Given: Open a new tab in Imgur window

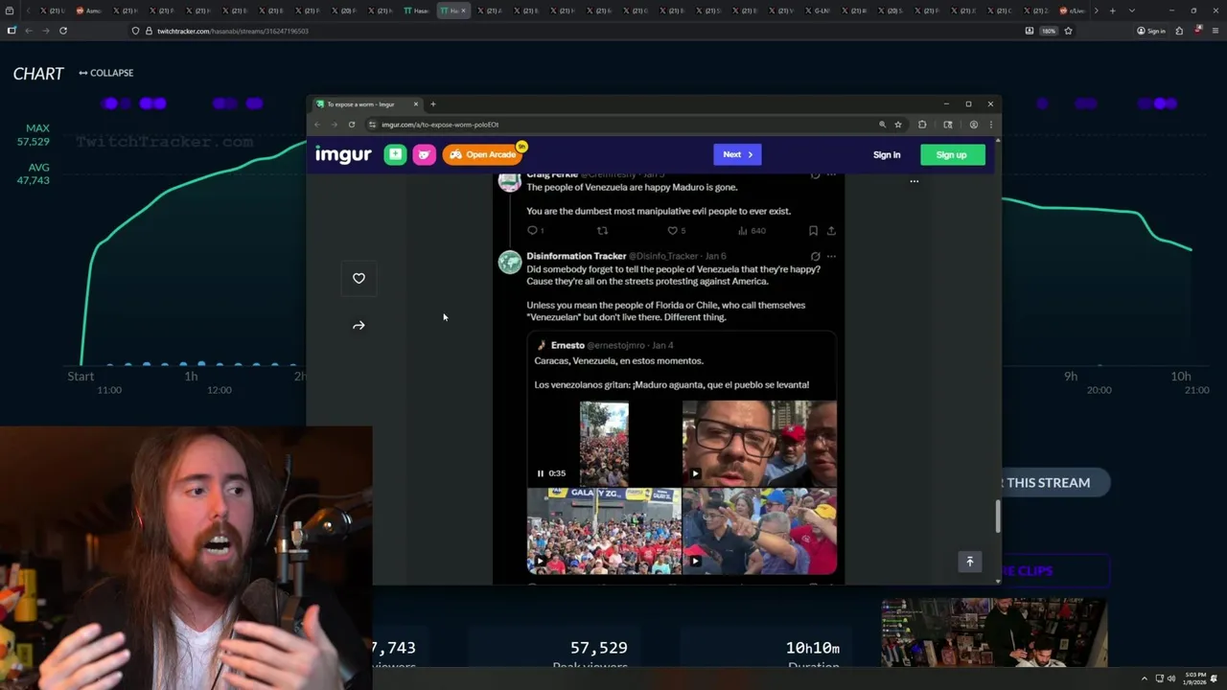Looking at the screenshot, I should point(432,104).
